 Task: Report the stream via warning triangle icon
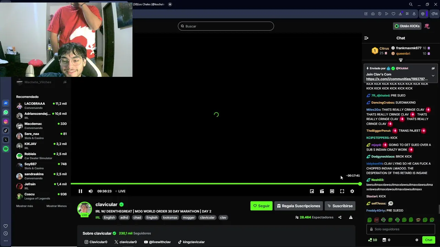tap(351, 217)
